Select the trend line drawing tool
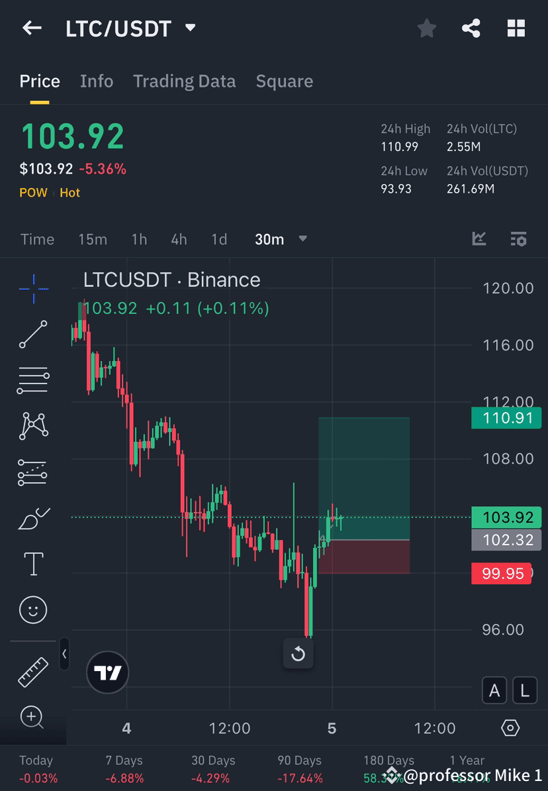This screenshot has height=791, width=548. [33, 335]
